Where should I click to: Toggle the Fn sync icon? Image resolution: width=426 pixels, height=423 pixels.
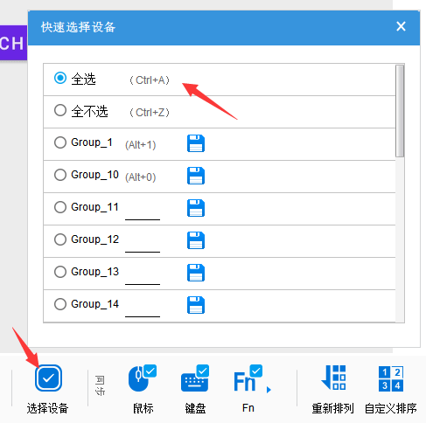point(248,378)
